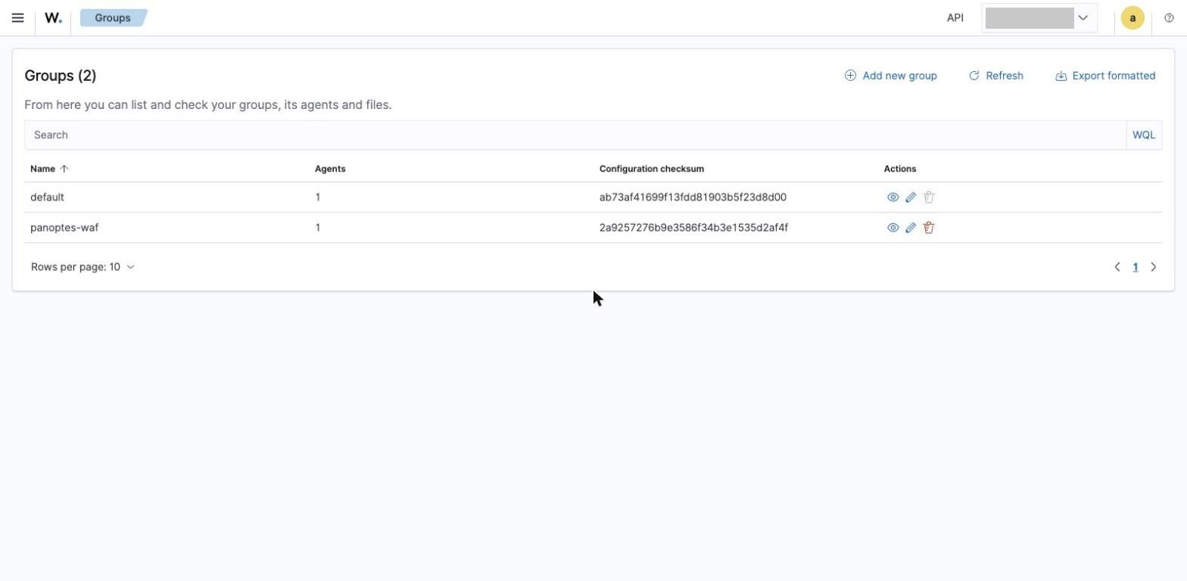Open the user avatar menu
This screenshot has width=1187, height=581.
(x=1132, y=17)
